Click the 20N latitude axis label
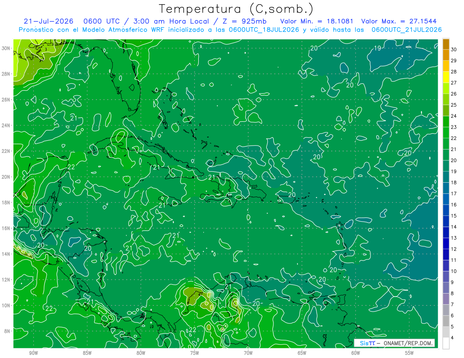464x358 pixels. (x=5, y=177)
